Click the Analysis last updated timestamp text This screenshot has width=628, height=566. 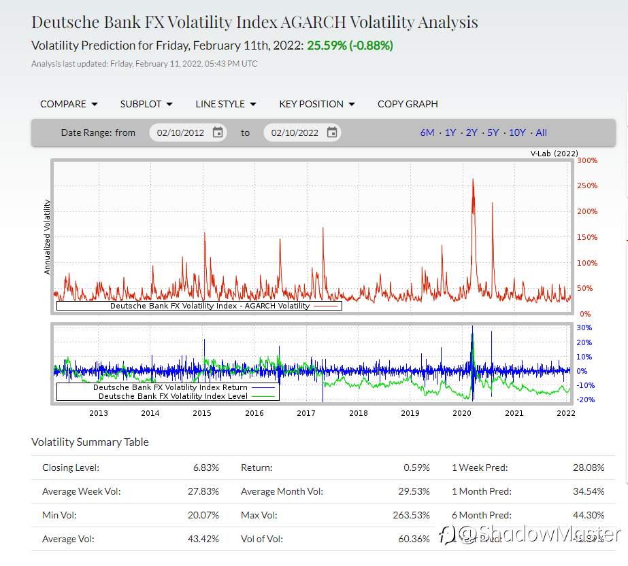144,64
